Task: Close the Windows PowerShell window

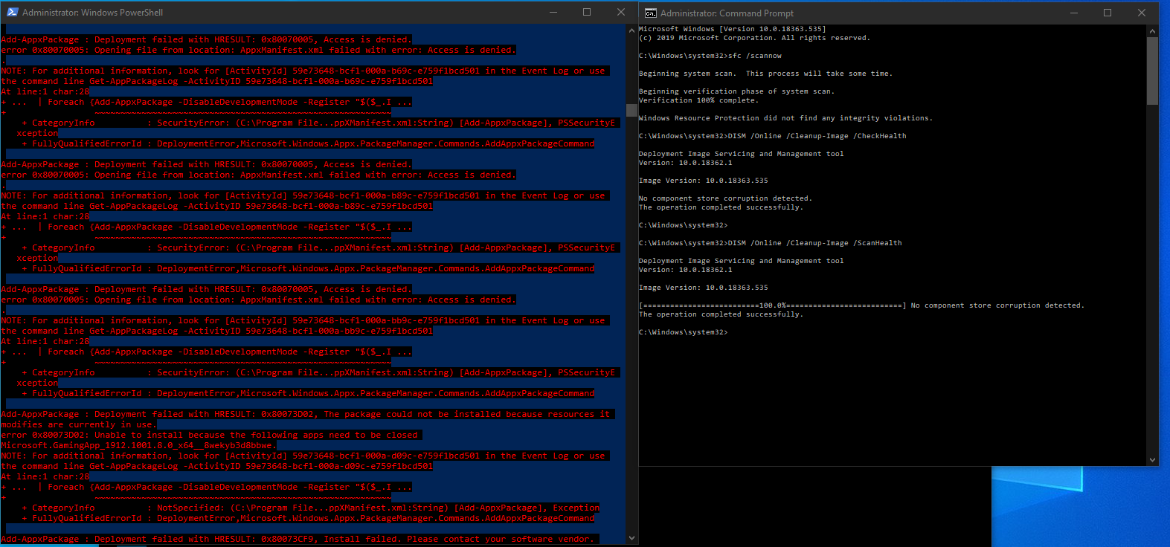Action: (x=621, y=12)
